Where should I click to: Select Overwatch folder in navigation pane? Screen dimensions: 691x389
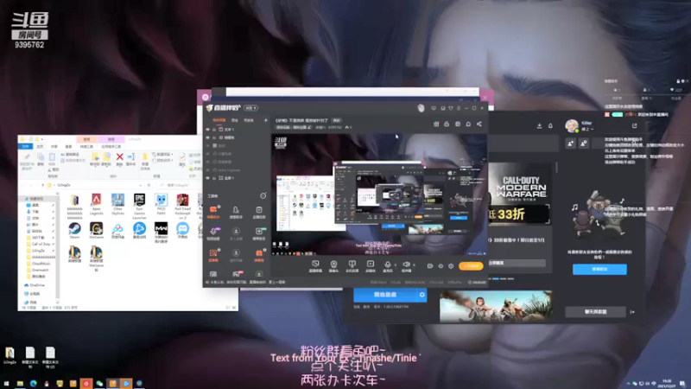37,270
